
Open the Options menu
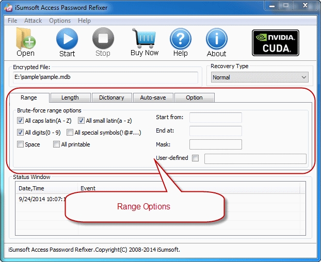pyautogui.click(x=60, y=21)
